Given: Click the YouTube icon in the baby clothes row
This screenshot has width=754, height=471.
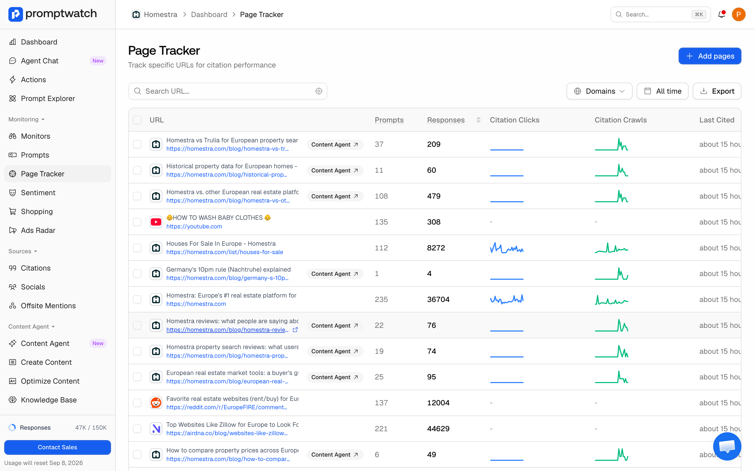Looking at the screenshot, I should tap(156, 222).
